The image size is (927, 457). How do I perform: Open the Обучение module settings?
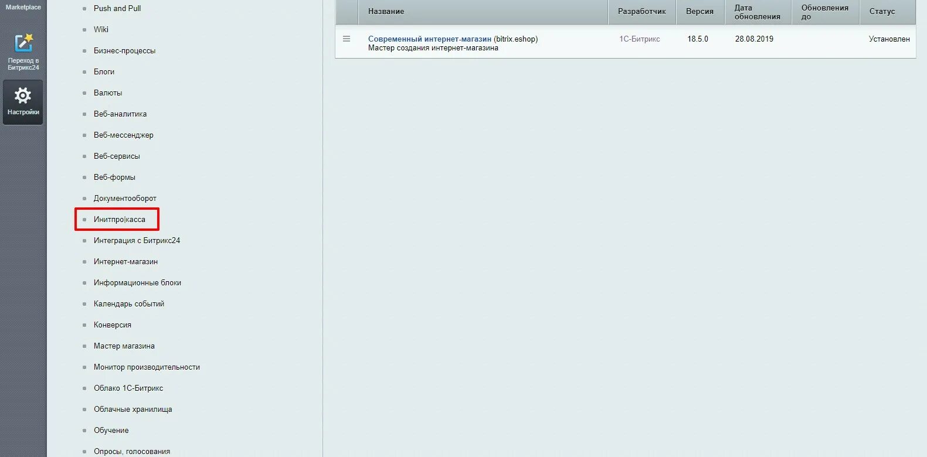click(111, 430)
